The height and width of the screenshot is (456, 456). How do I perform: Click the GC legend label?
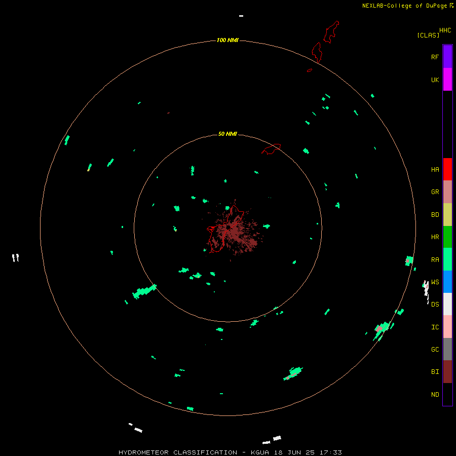(435, 349)
